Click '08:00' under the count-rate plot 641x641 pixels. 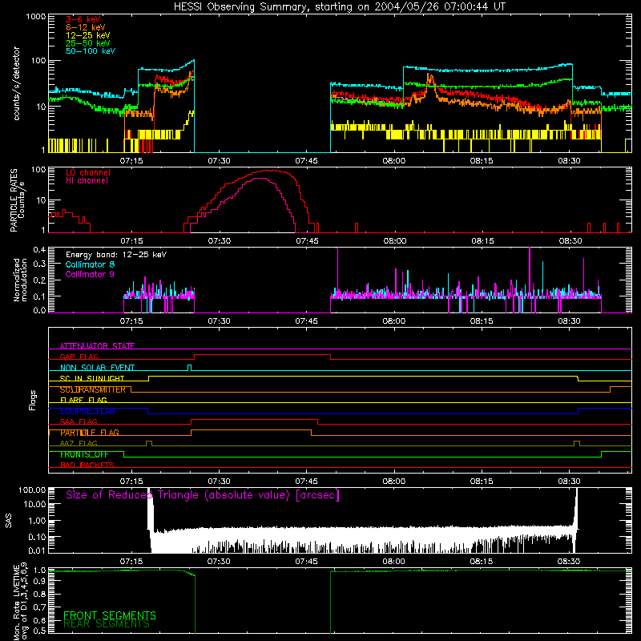tap(394, 161)
